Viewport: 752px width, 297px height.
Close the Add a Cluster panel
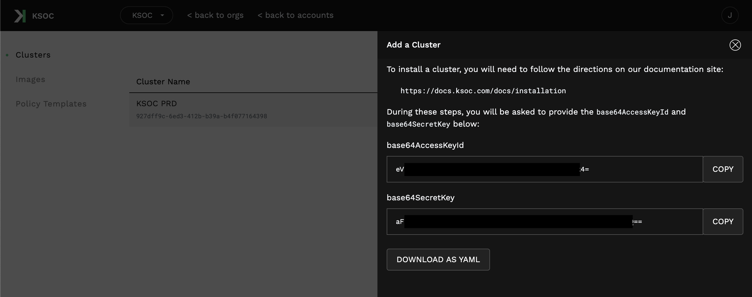(x=735, y=45)
